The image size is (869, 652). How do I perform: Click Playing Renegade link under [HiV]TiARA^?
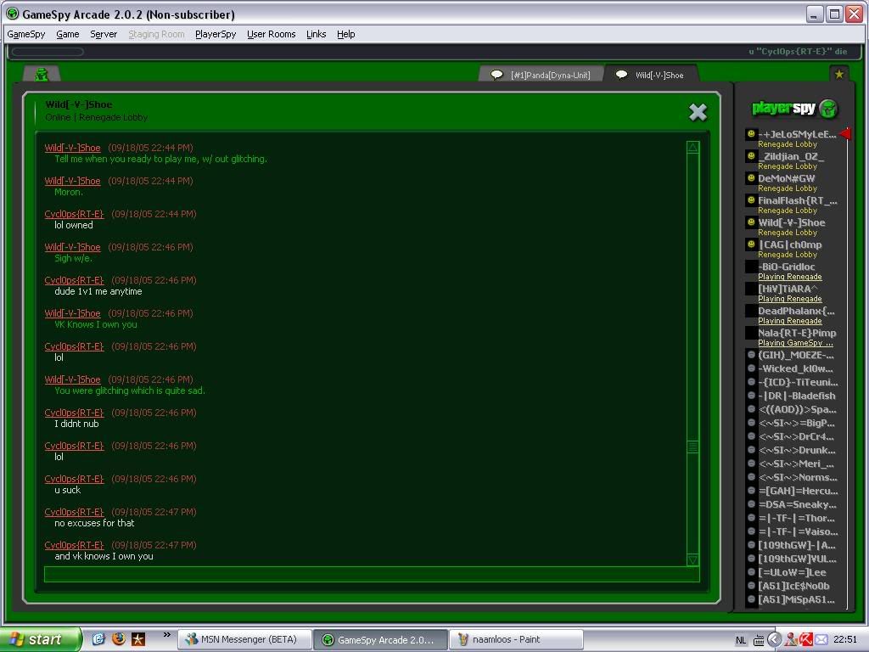tap(790, 299)
